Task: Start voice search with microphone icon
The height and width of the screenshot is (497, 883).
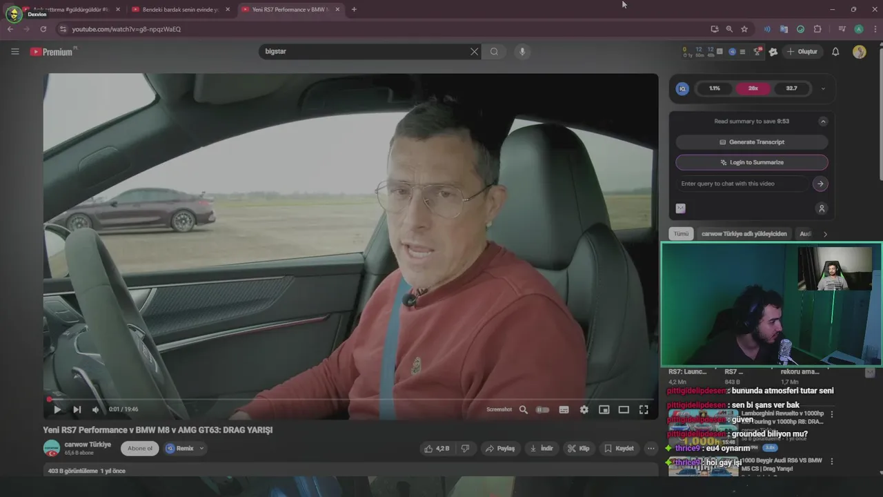Action: (x=522, y=52)
